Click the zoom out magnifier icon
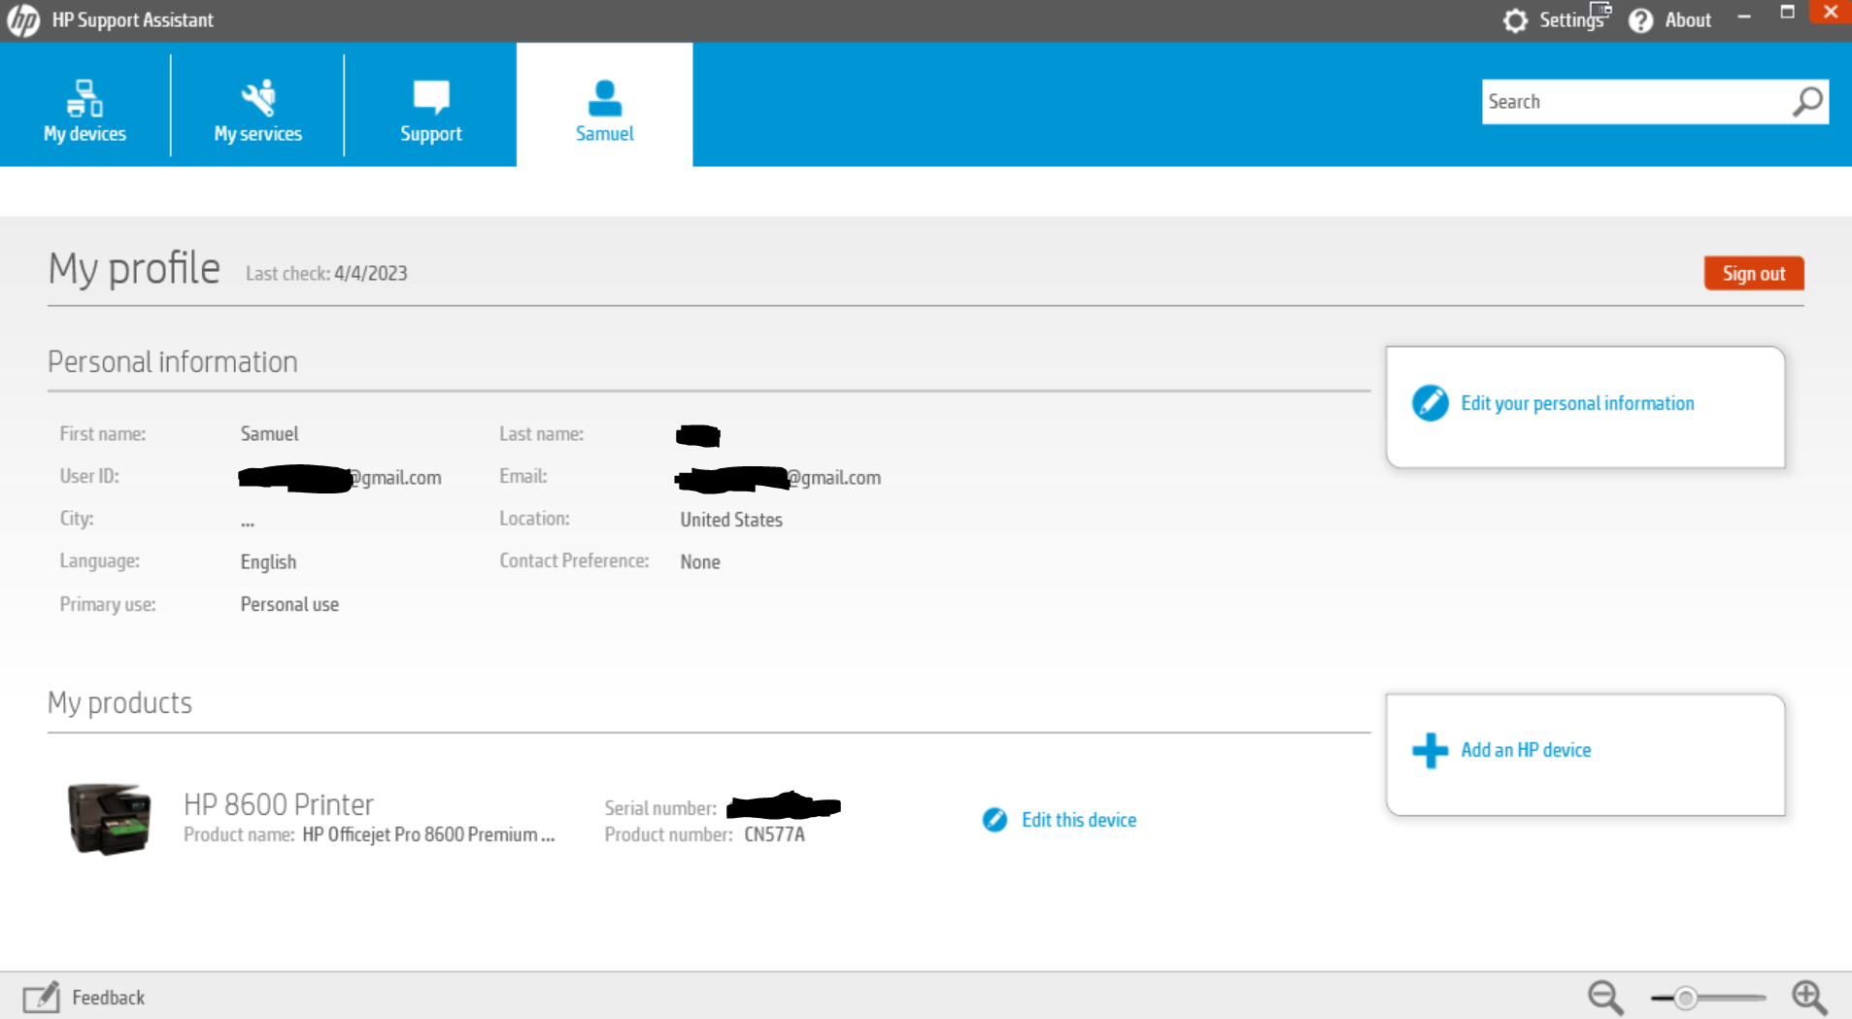Screen dimensions: 1852x1019 coord(1604,997)
